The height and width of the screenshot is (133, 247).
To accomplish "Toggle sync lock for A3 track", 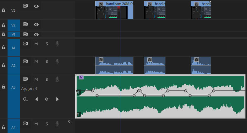I will tap(25, 79).
